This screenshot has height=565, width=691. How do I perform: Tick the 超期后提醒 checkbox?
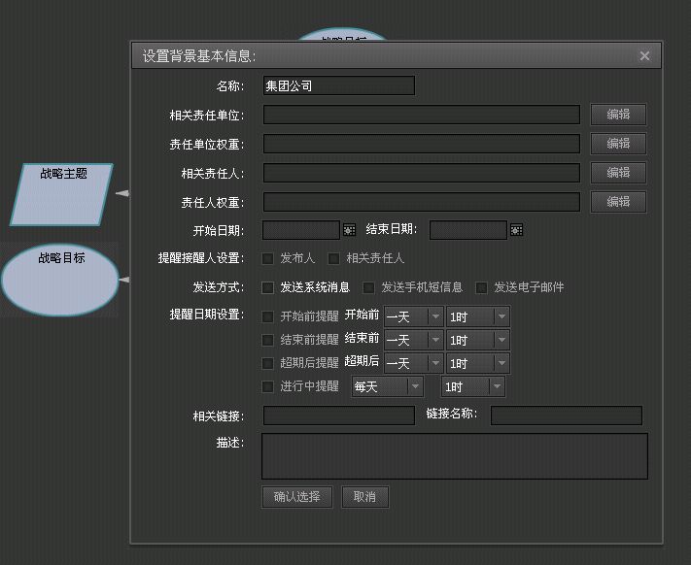point(268,363)
